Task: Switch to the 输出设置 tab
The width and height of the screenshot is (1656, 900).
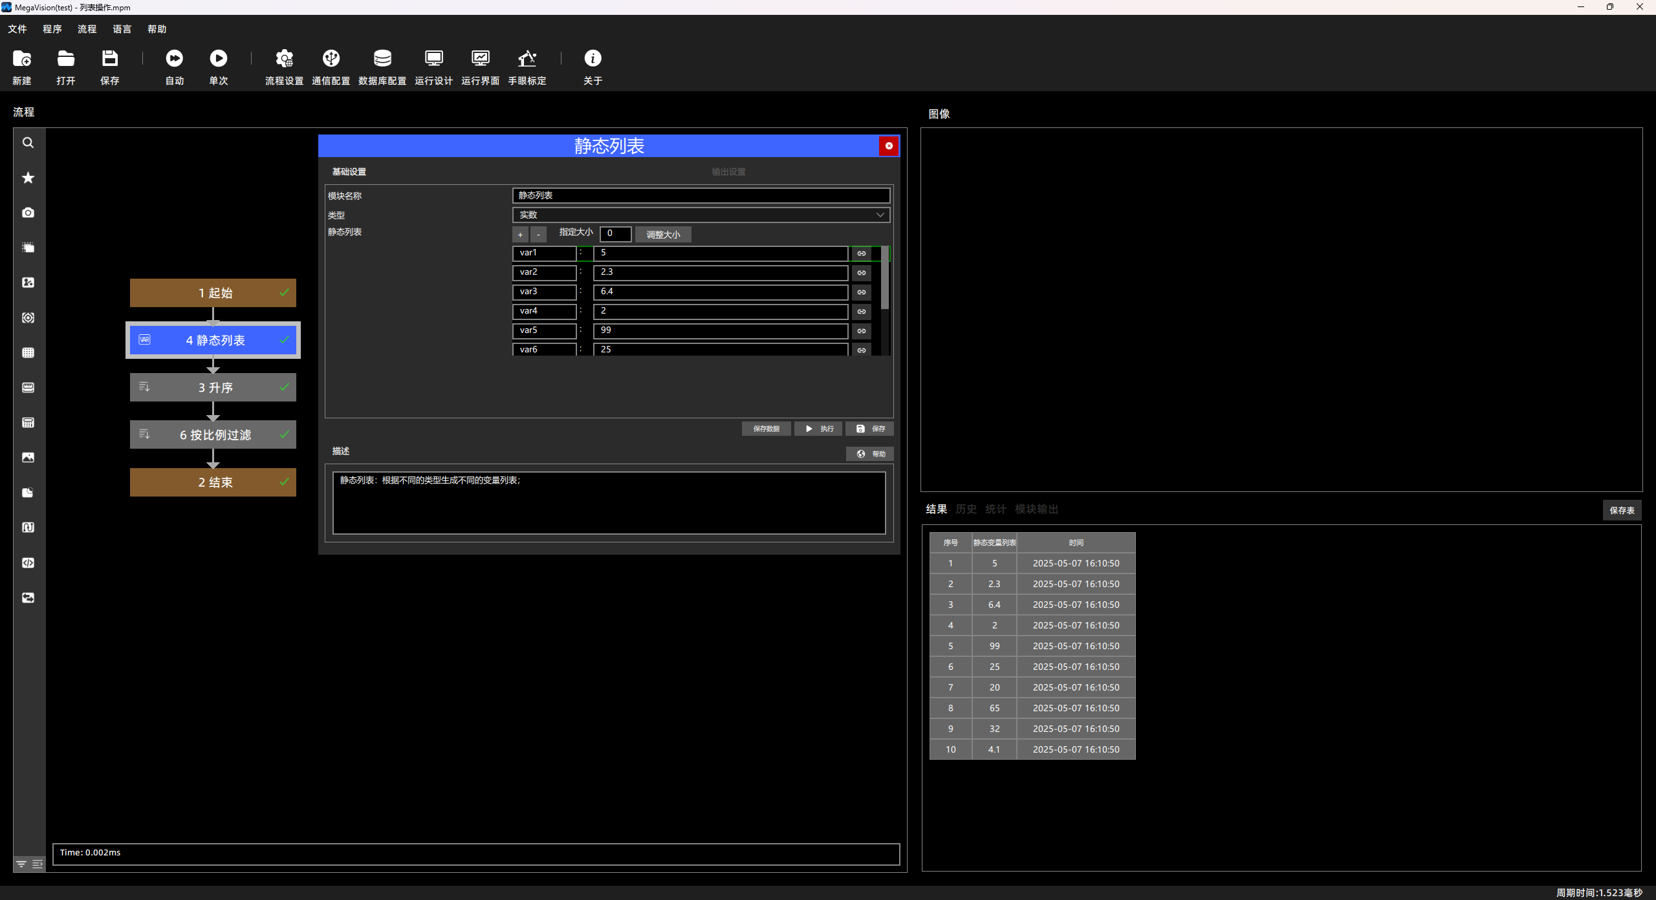Action: 728,172
